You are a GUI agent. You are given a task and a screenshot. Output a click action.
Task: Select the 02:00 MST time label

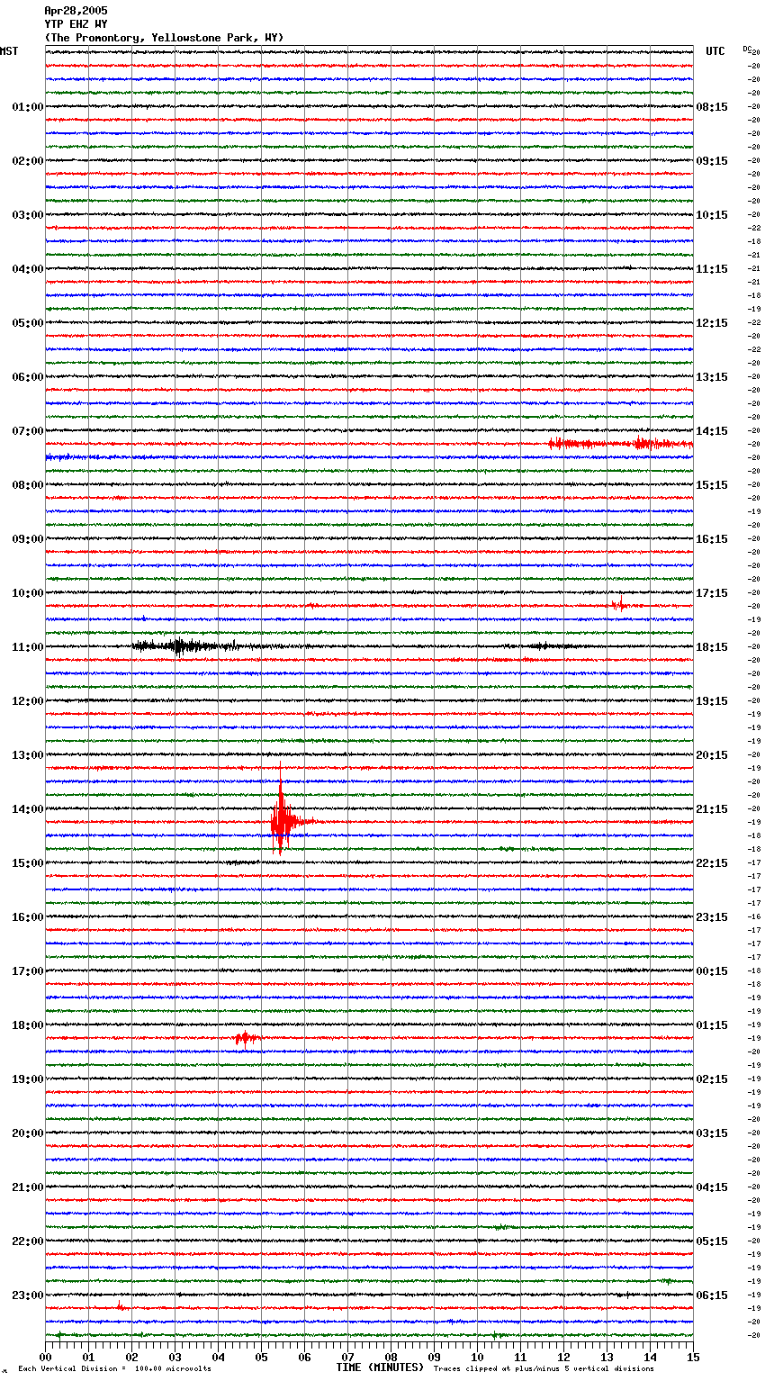(27, 161)
